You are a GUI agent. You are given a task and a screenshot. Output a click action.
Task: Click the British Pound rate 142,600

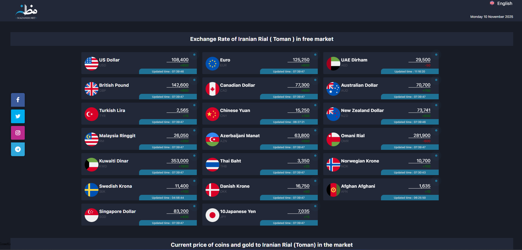click(x=180, y=85)
